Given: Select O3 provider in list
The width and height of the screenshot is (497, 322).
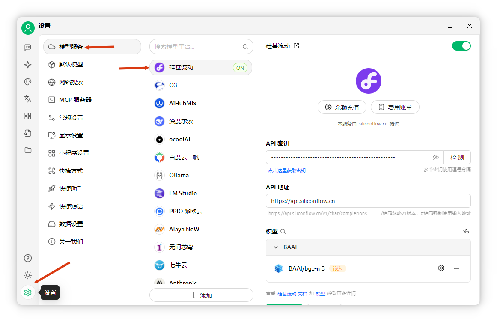Looking at the screenshot, I should coord(201,85).
